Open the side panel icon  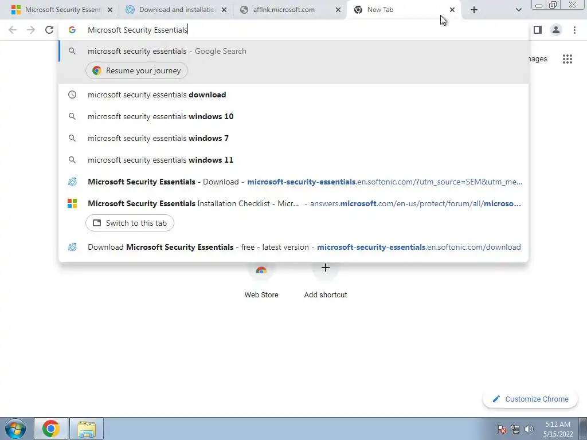538,30
